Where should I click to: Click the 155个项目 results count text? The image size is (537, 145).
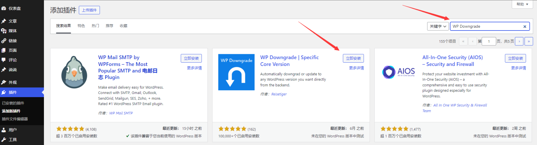[x=447, y=41]
